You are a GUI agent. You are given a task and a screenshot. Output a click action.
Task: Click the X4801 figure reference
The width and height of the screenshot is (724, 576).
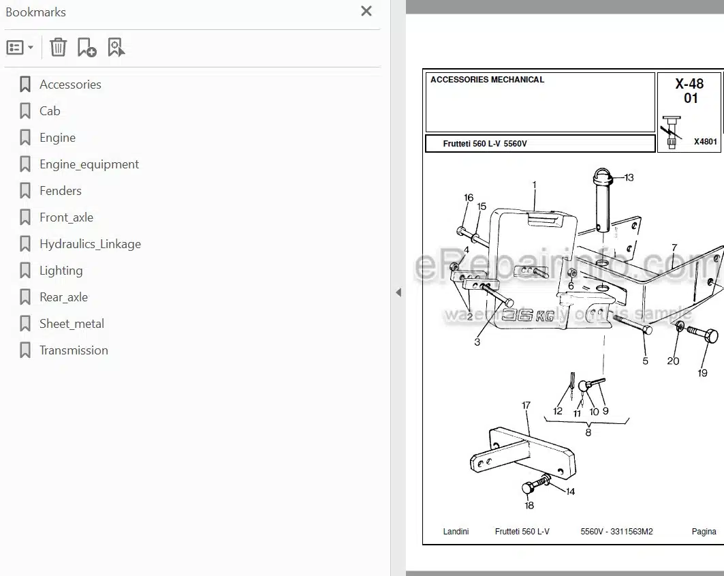706,142
